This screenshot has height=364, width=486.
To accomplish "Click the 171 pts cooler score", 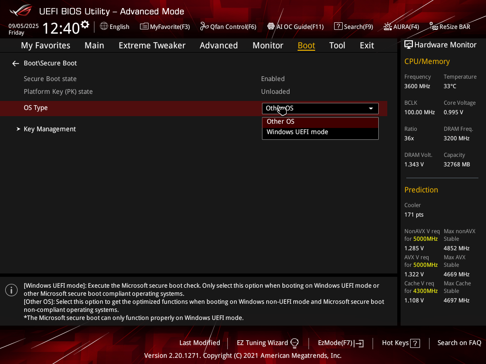I will (414, 215).
